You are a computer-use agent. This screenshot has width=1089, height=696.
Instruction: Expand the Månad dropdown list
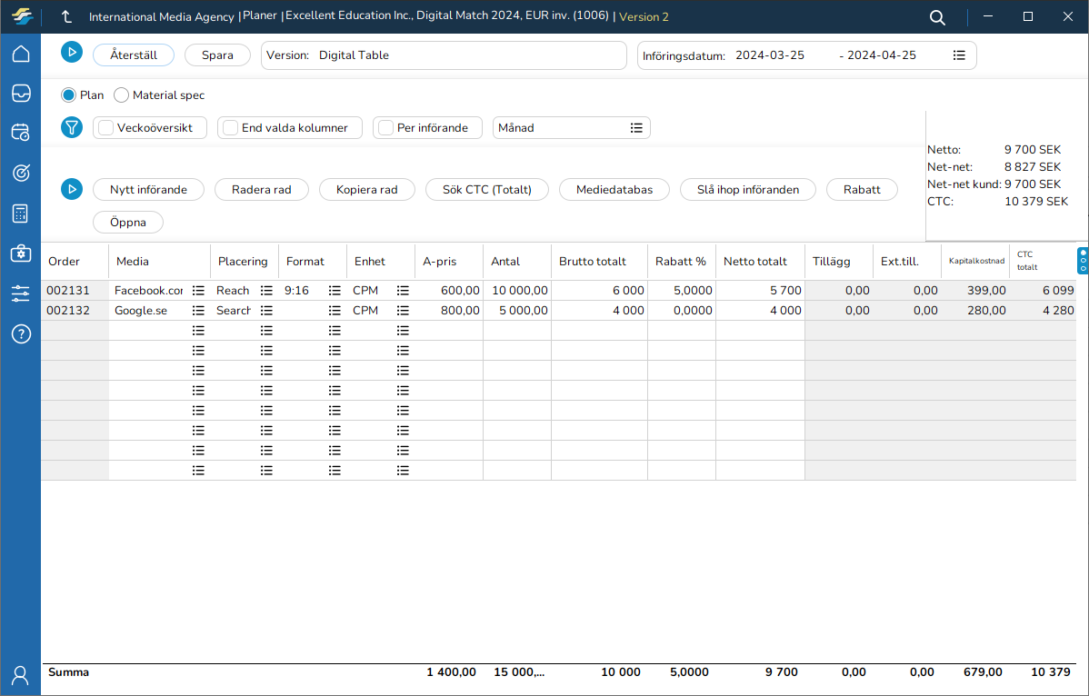click(x=636, y=128)
